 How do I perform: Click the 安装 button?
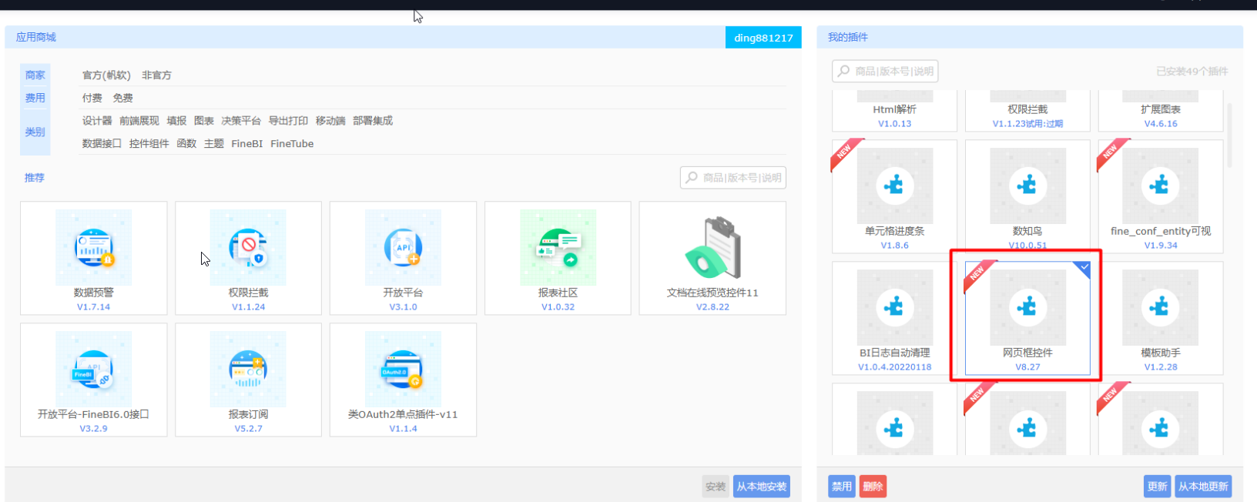tap(716, 487)
